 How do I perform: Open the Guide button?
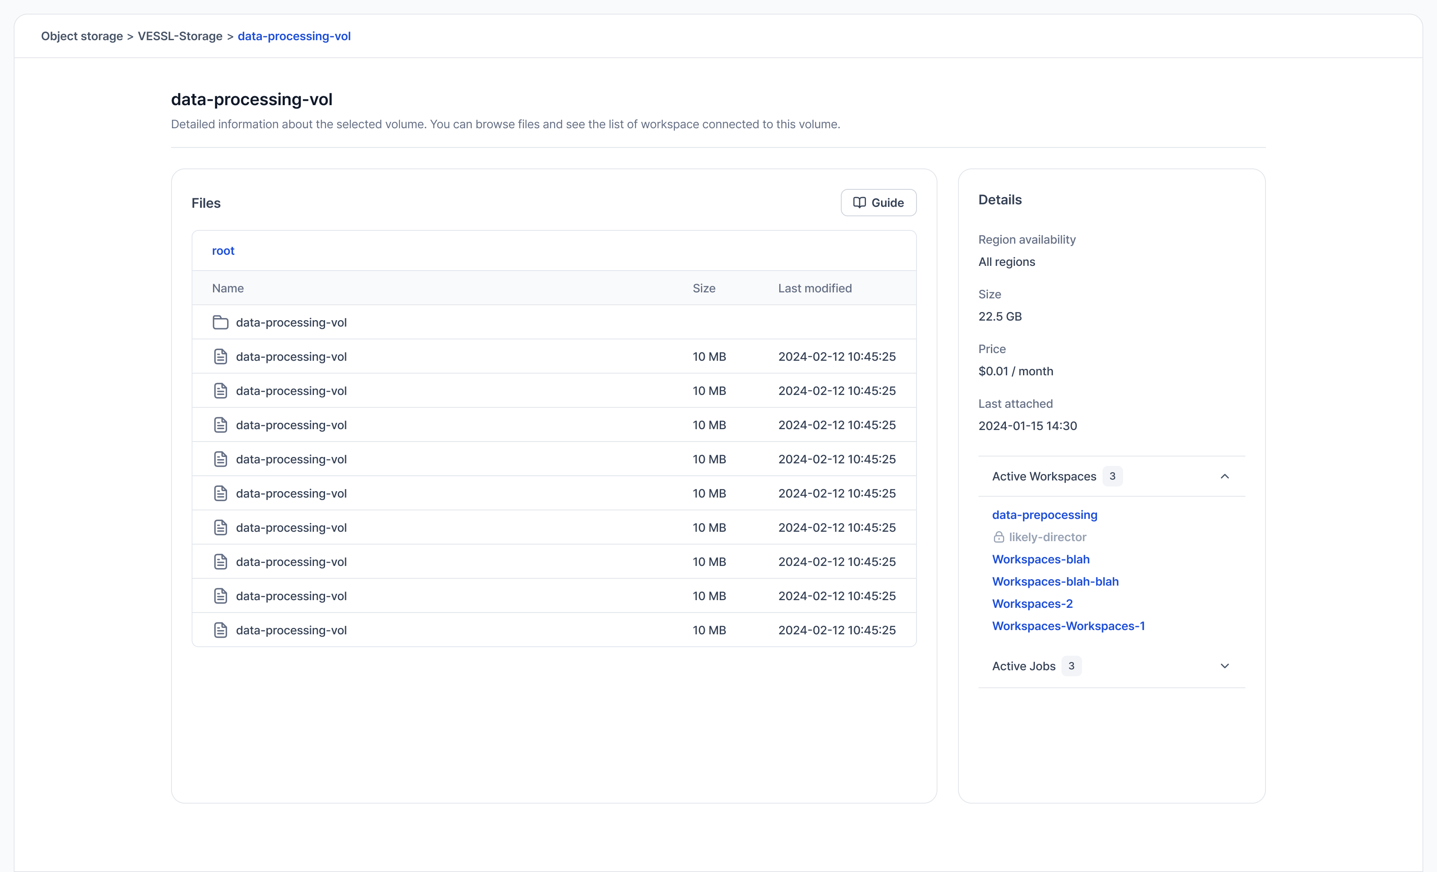[878, 202]
